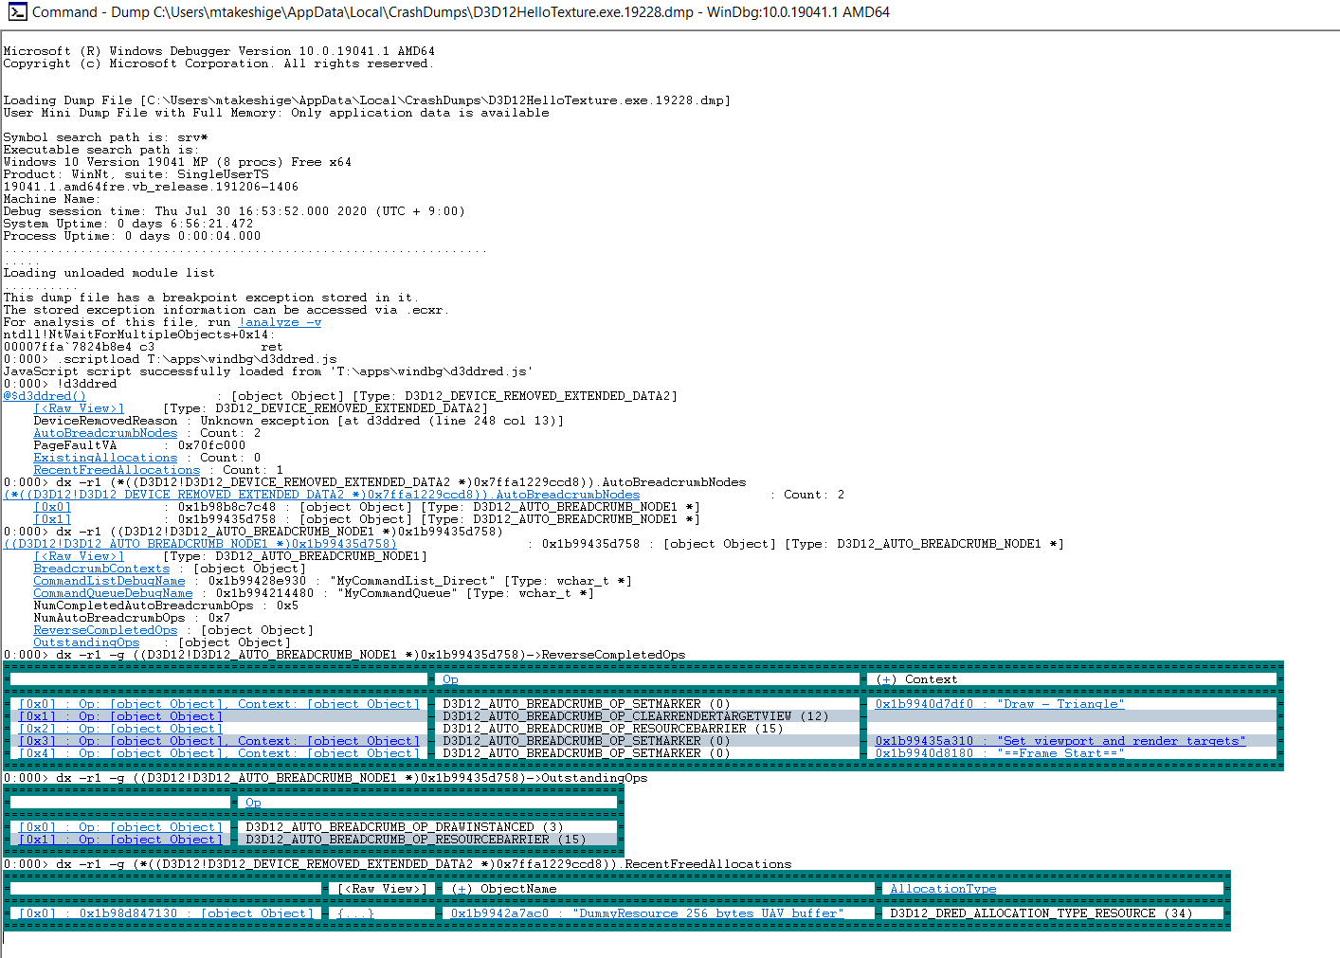Click the Debug session time line

(x=234, y=211)
